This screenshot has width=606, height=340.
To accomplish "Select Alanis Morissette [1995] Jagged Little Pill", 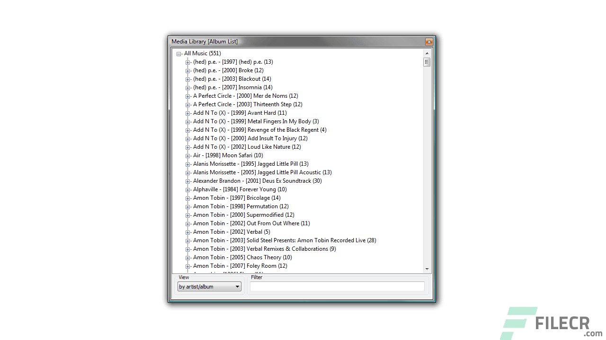I will (x=250, y=164).
